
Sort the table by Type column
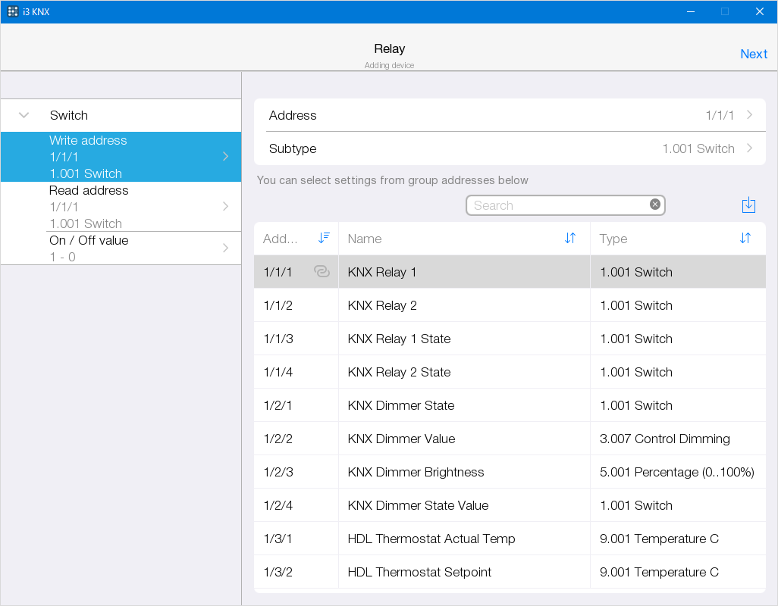tap(745, 238)
